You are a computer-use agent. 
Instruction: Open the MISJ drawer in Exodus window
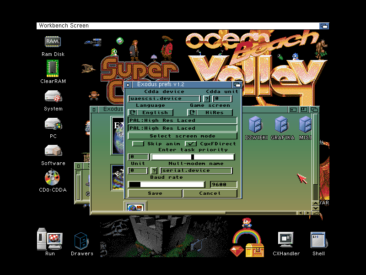(x=306, y=124)
